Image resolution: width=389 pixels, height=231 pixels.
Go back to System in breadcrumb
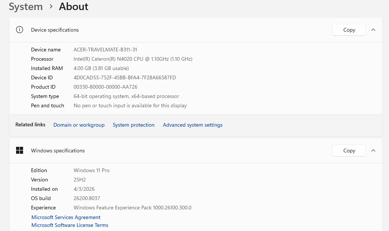(x=26, y=7)
